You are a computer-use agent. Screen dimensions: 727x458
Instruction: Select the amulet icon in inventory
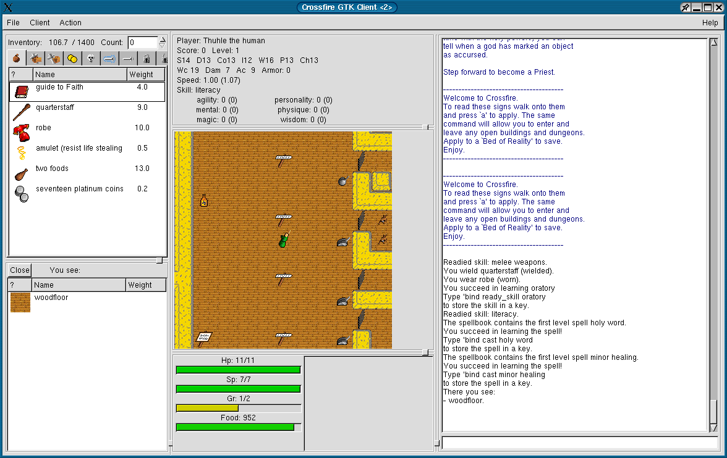[x=21, y=153]
